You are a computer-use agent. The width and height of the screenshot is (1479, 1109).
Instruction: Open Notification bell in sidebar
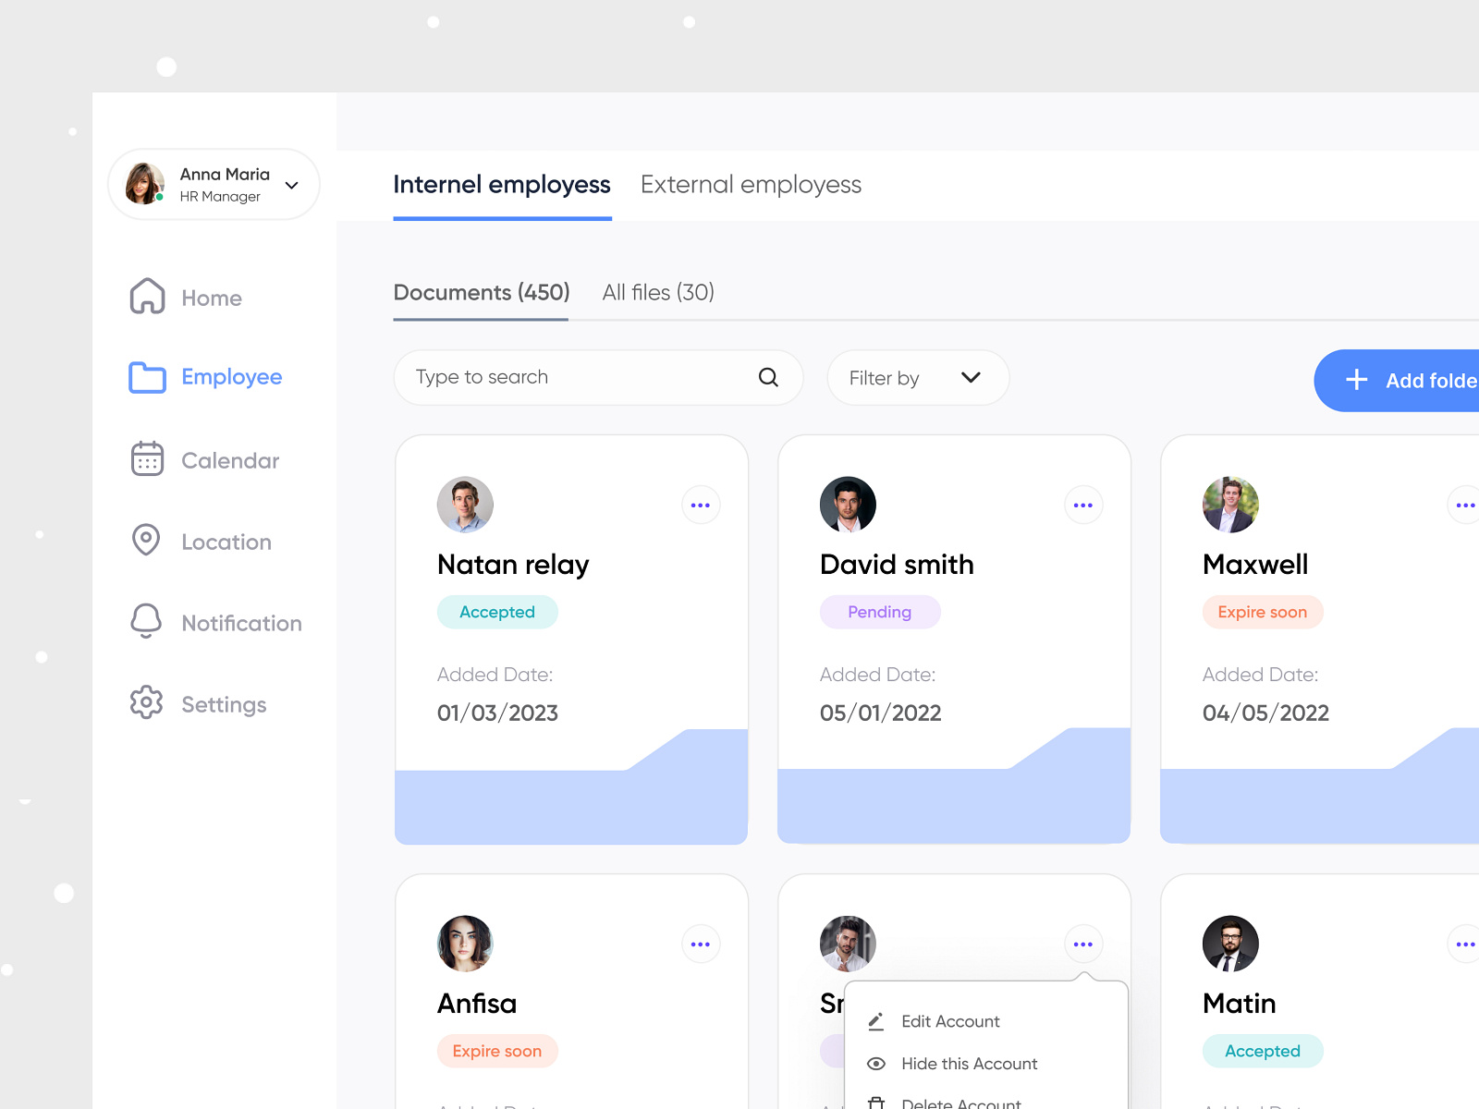(145, 621)
